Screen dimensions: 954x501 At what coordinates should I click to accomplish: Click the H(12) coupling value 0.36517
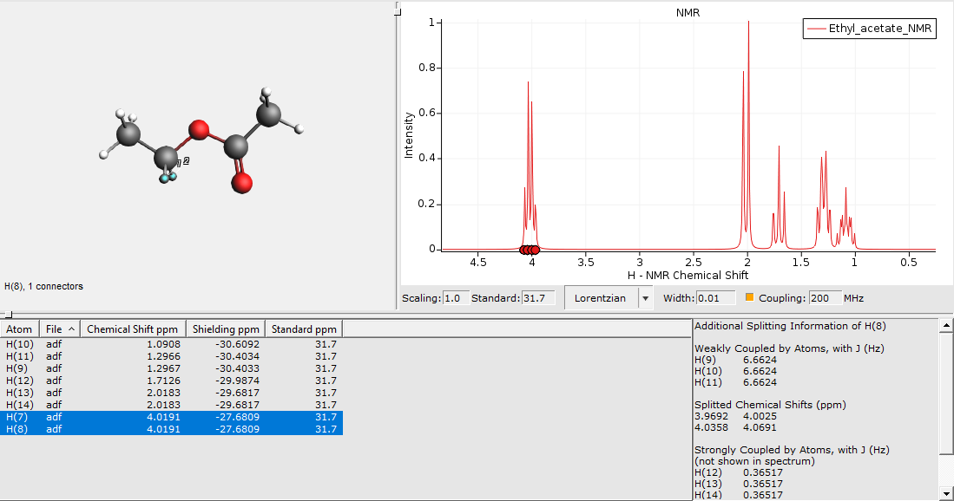pos(763,472)
